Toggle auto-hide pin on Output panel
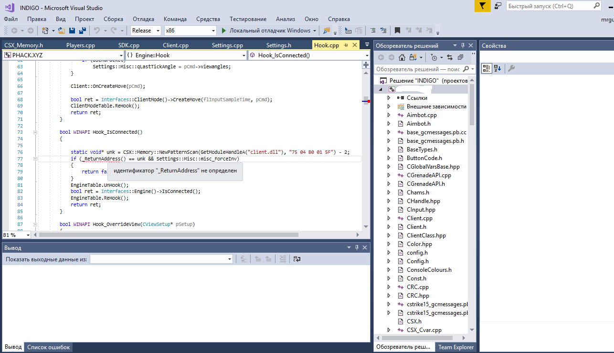The height and width of the screenshot is (353, 614). pos(356,247)
